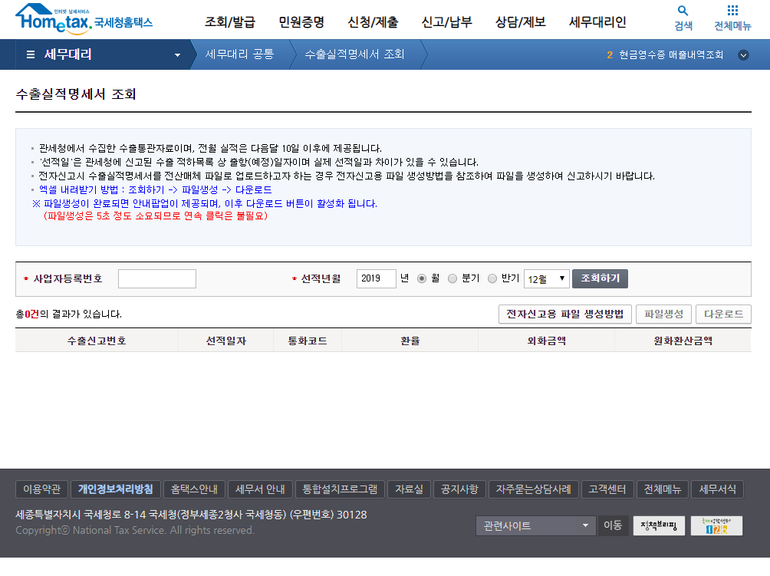Click the hamburger icon beside 세무대리
770x576 pixels.
pyautogui.click(x=31, y=54)
